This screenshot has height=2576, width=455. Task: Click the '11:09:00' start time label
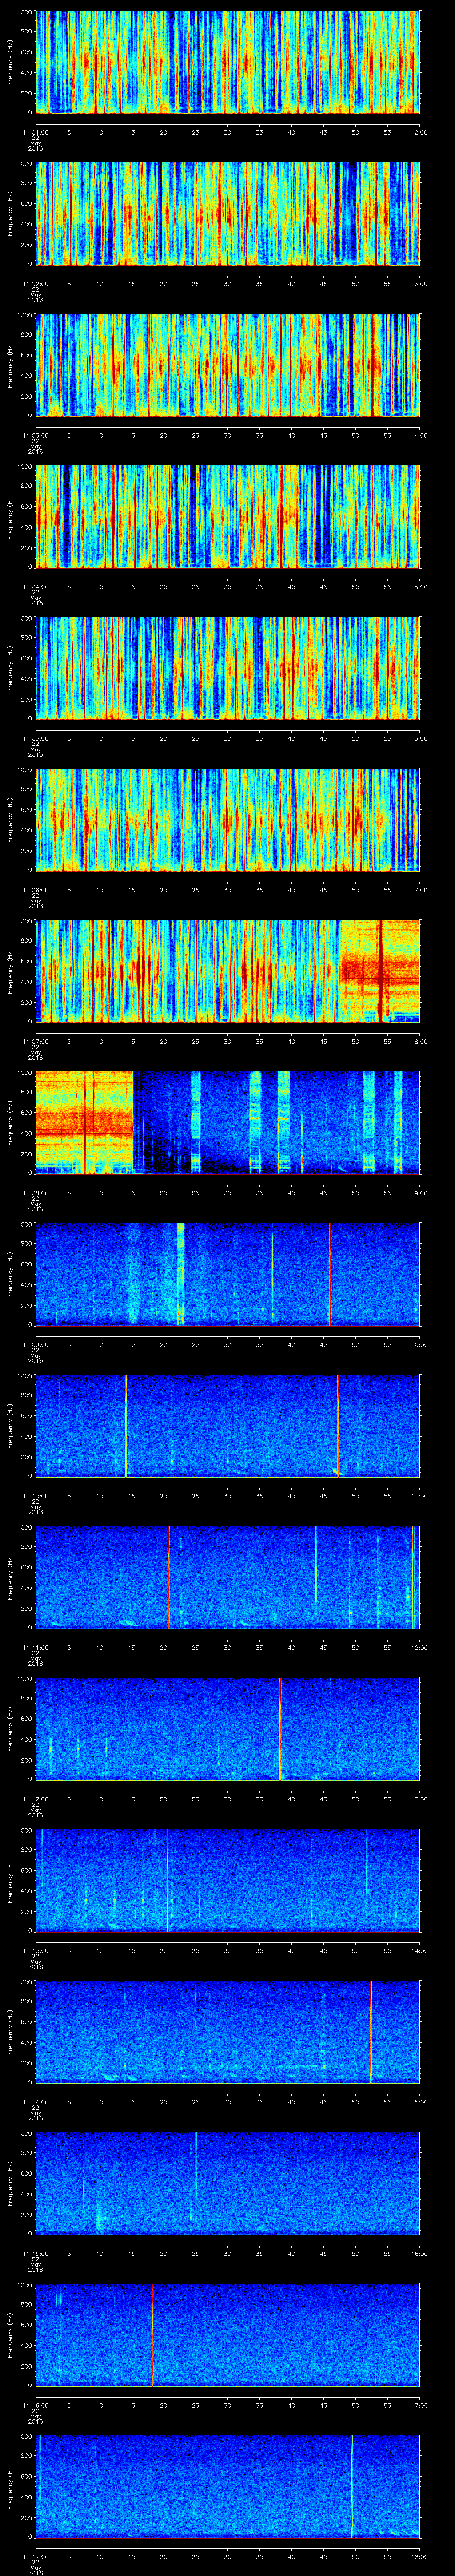point(36,1344)
